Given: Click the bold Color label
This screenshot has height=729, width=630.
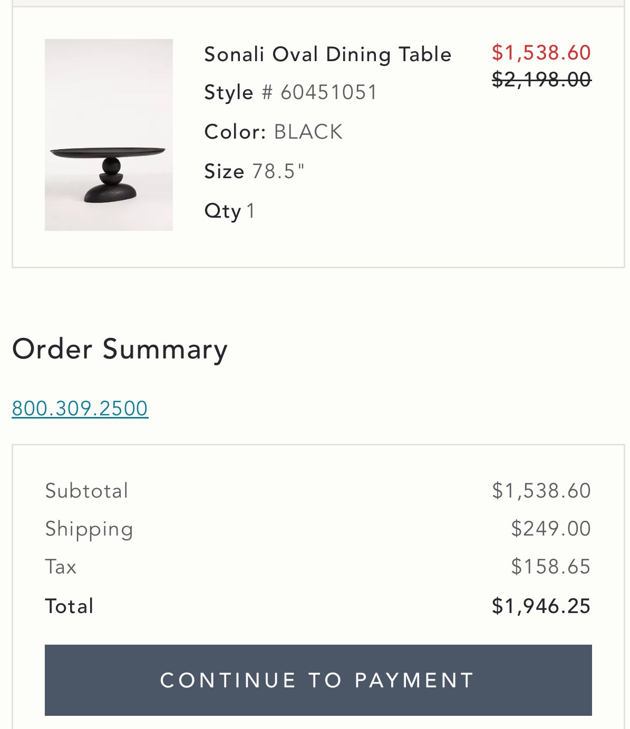Looking at the screenshot, I should [x=235, y=132].
